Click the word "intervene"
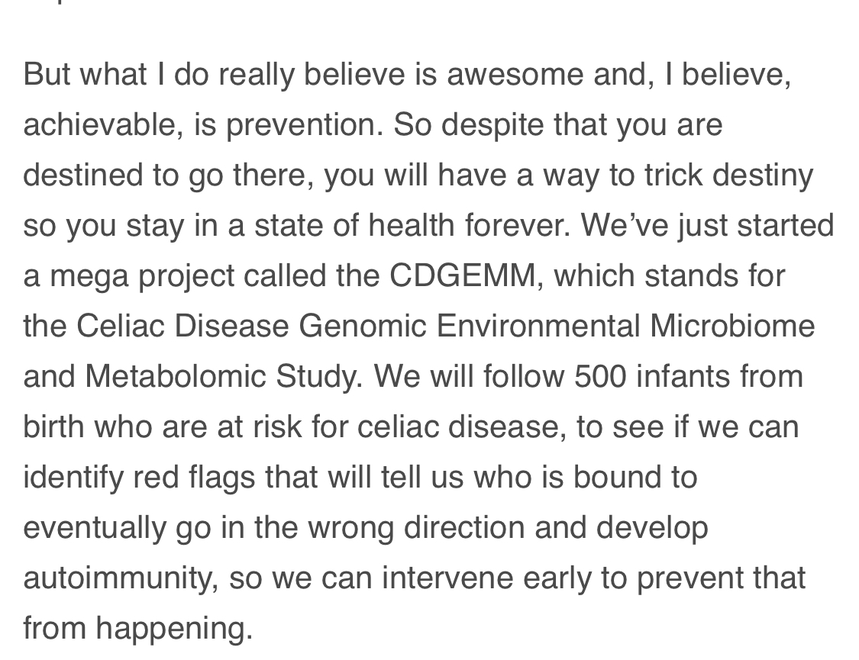Viewport: 859px width, 660px height. click(447, 578)
